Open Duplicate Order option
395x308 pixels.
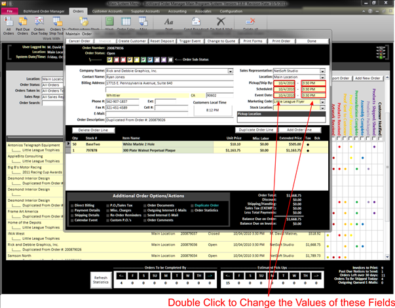[x=206, y=205]
